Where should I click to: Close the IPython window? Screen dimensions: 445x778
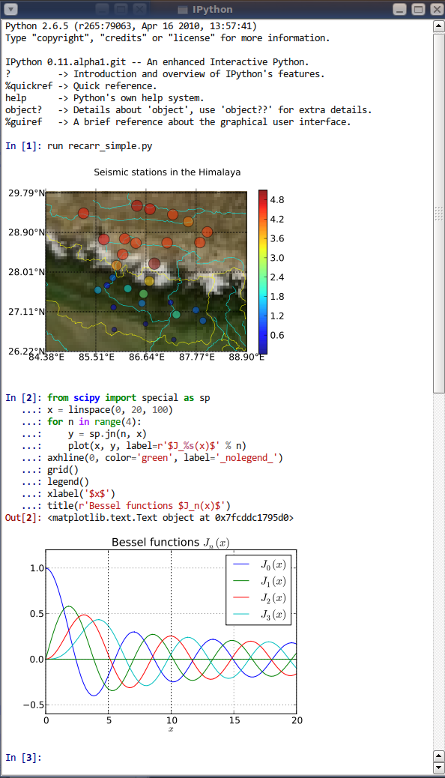[x=437, y=9]
